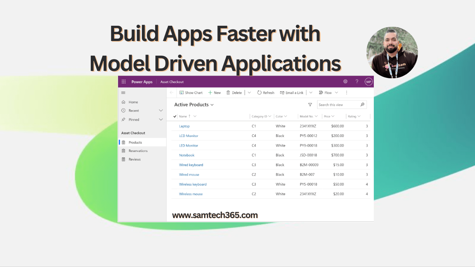475x267 pixels.
Task: Click the $700.00 price cell
Action: [x=337, y=155]
